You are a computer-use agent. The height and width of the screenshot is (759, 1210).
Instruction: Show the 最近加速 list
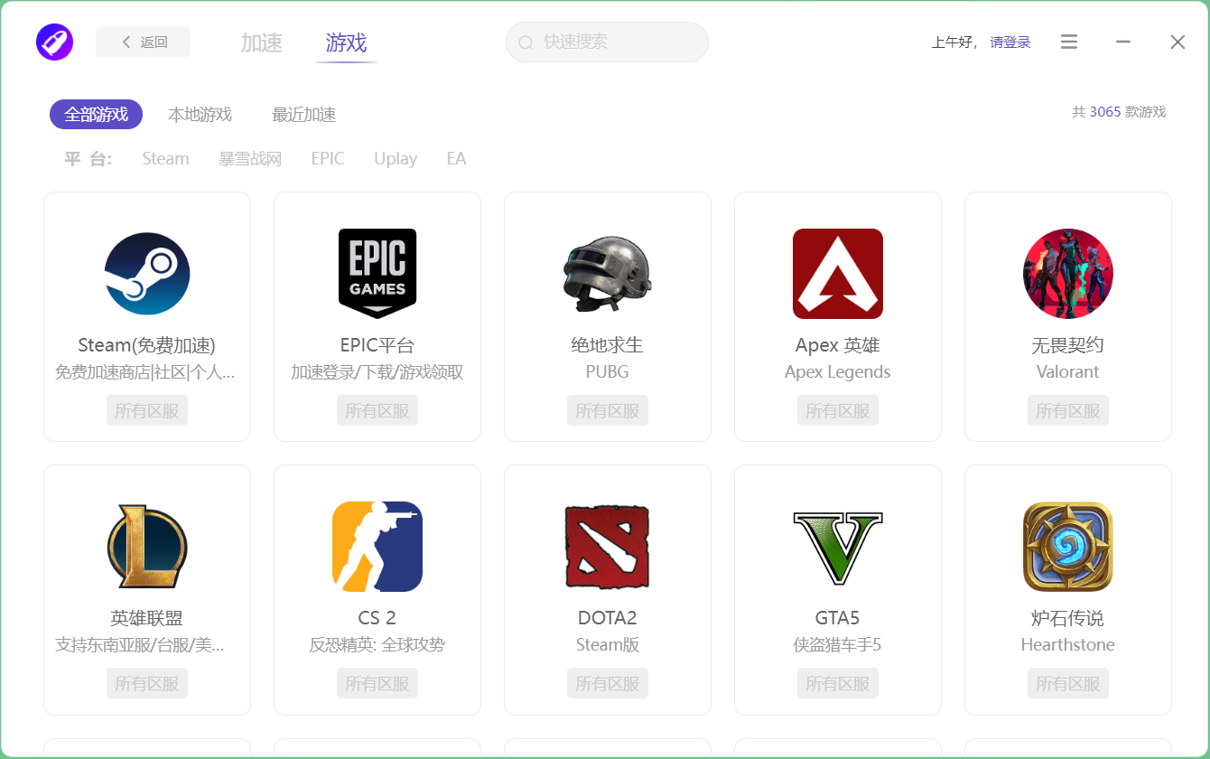click(303, 114)
